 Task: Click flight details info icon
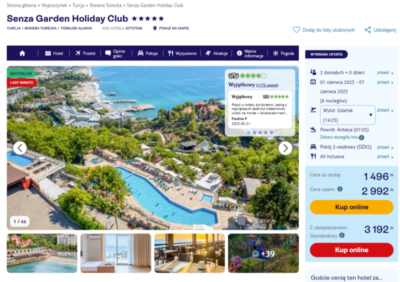(x=361, y=137)
